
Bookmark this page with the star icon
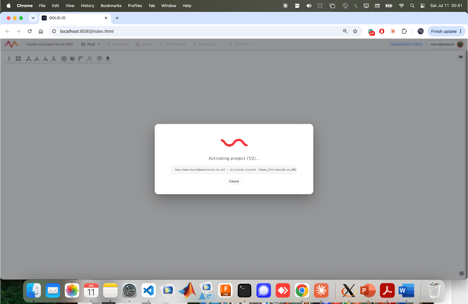[x=355, y=31]
